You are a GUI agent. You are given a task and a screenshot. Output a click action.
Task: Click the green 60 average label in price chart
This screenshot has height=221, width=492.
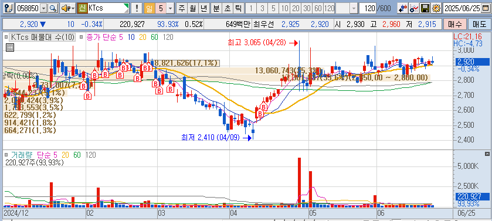coord(154,38)
